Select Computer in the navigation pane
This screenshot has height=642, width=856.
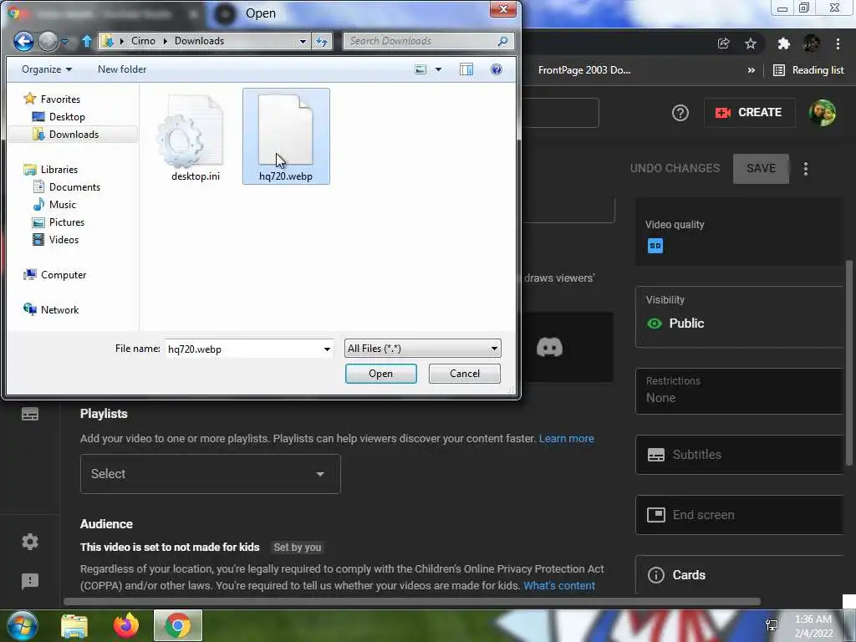[x=64, y=274]
